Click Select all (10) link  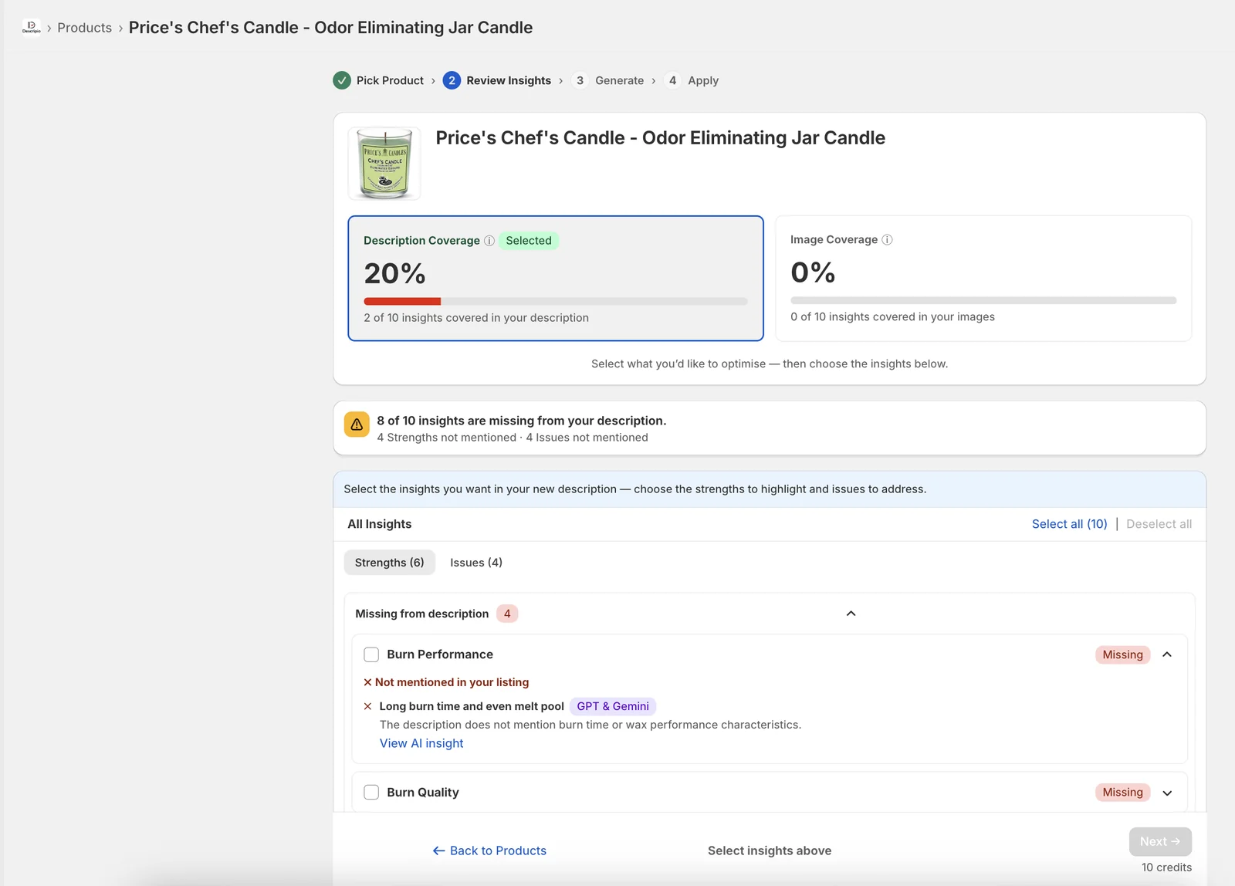click(1070, 524)
